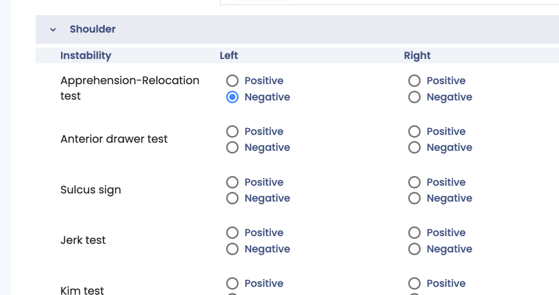
Task: Mark right Apprehension-Relocation test as Negative
Action: coord(414,97)
